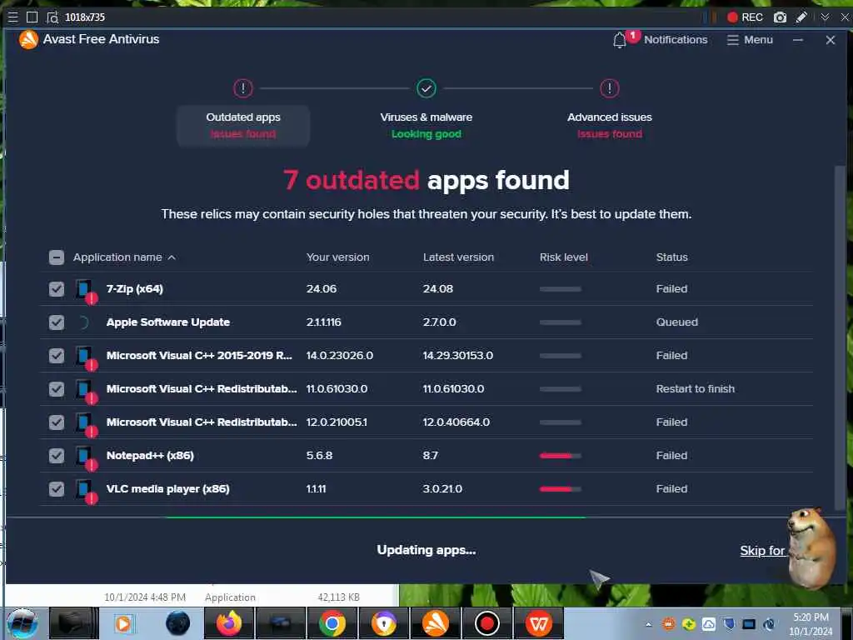Click the Apple Software Update loading spinner
The image size is (853, 640).
(x=82, y=322)
